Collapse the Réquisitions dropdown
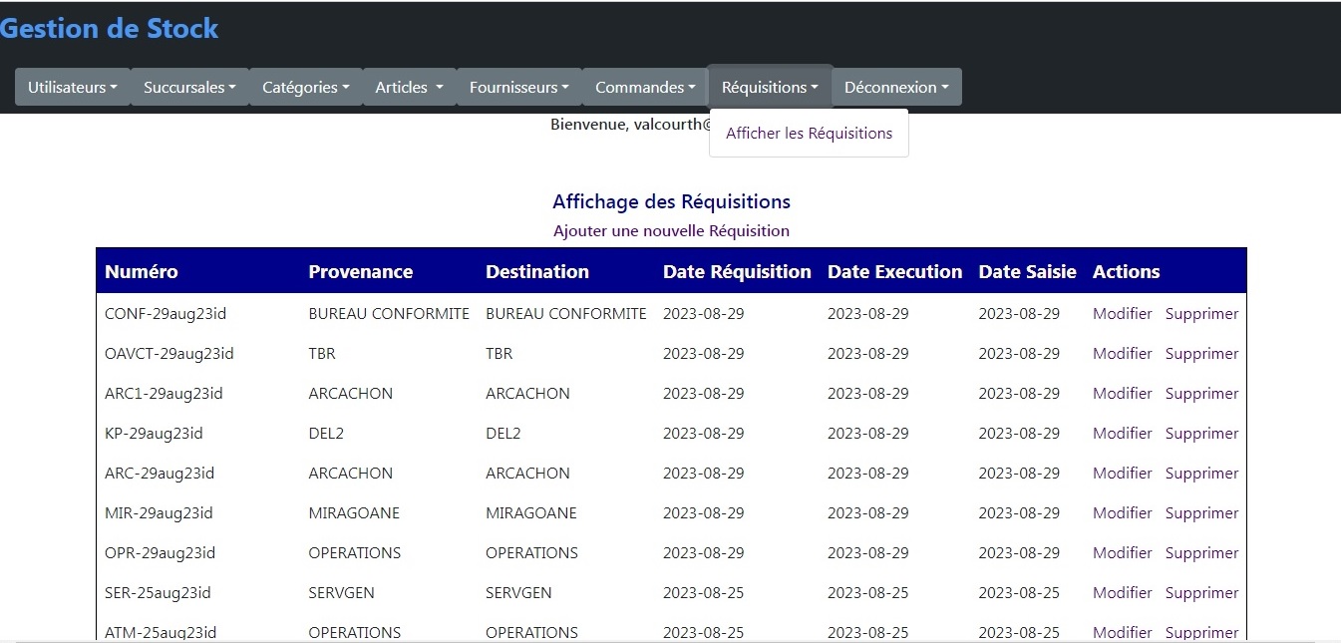This screenshot has width=1341, height=643. coord(770,88)
